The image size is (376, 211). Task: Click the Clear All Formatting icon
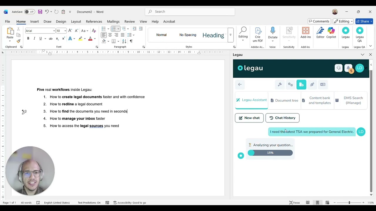94,31
